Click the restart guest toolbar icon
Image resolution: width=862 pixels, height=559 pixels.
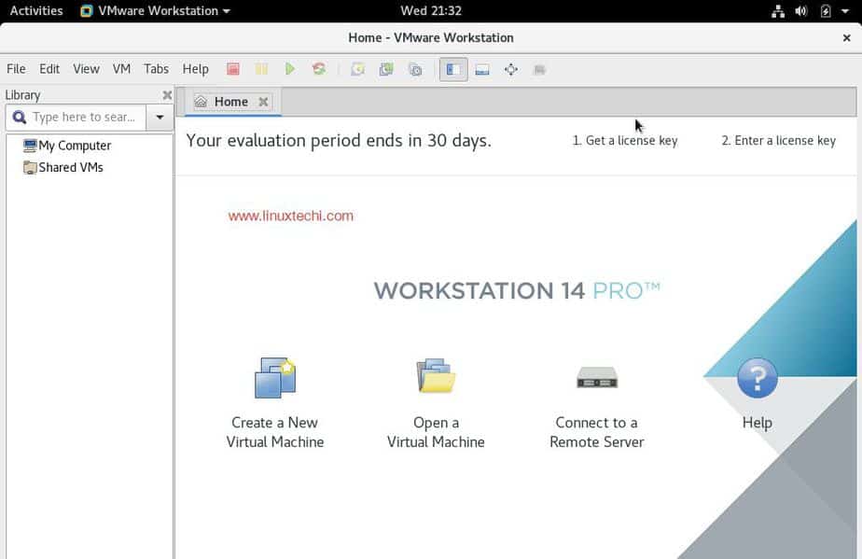[319, 69]
